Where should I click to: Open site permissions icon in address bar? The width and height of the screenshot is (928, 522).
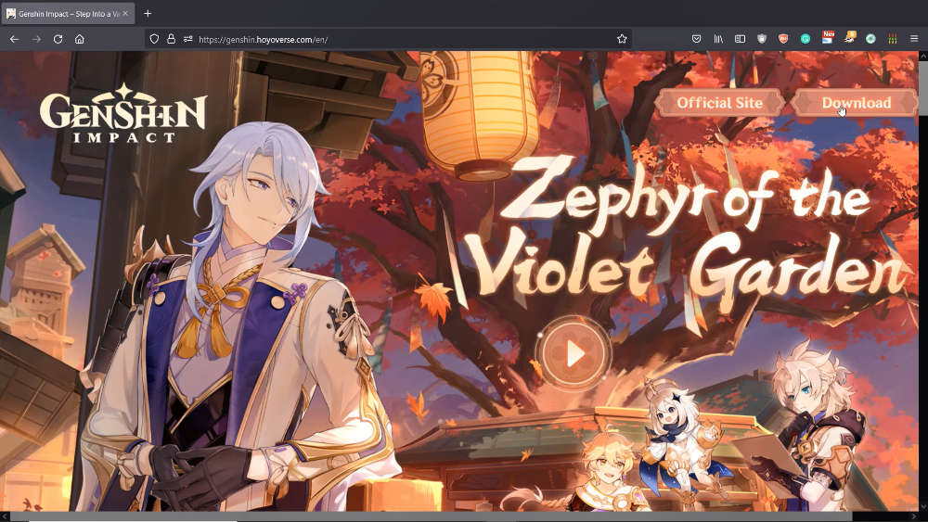pos(187,39)
